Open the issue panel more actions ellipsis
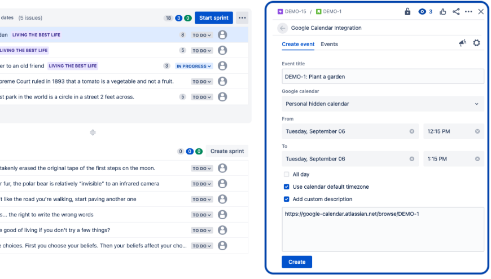The width and height of the screenshot is (491, 279). coord(468,11)
